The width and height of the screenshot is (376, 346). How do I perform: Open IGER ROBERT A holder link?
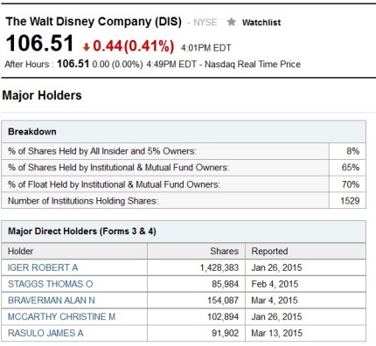tap(43, 267)
